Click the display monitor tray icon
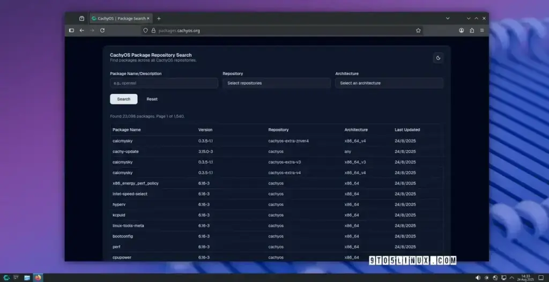 [x=504, y=278]
